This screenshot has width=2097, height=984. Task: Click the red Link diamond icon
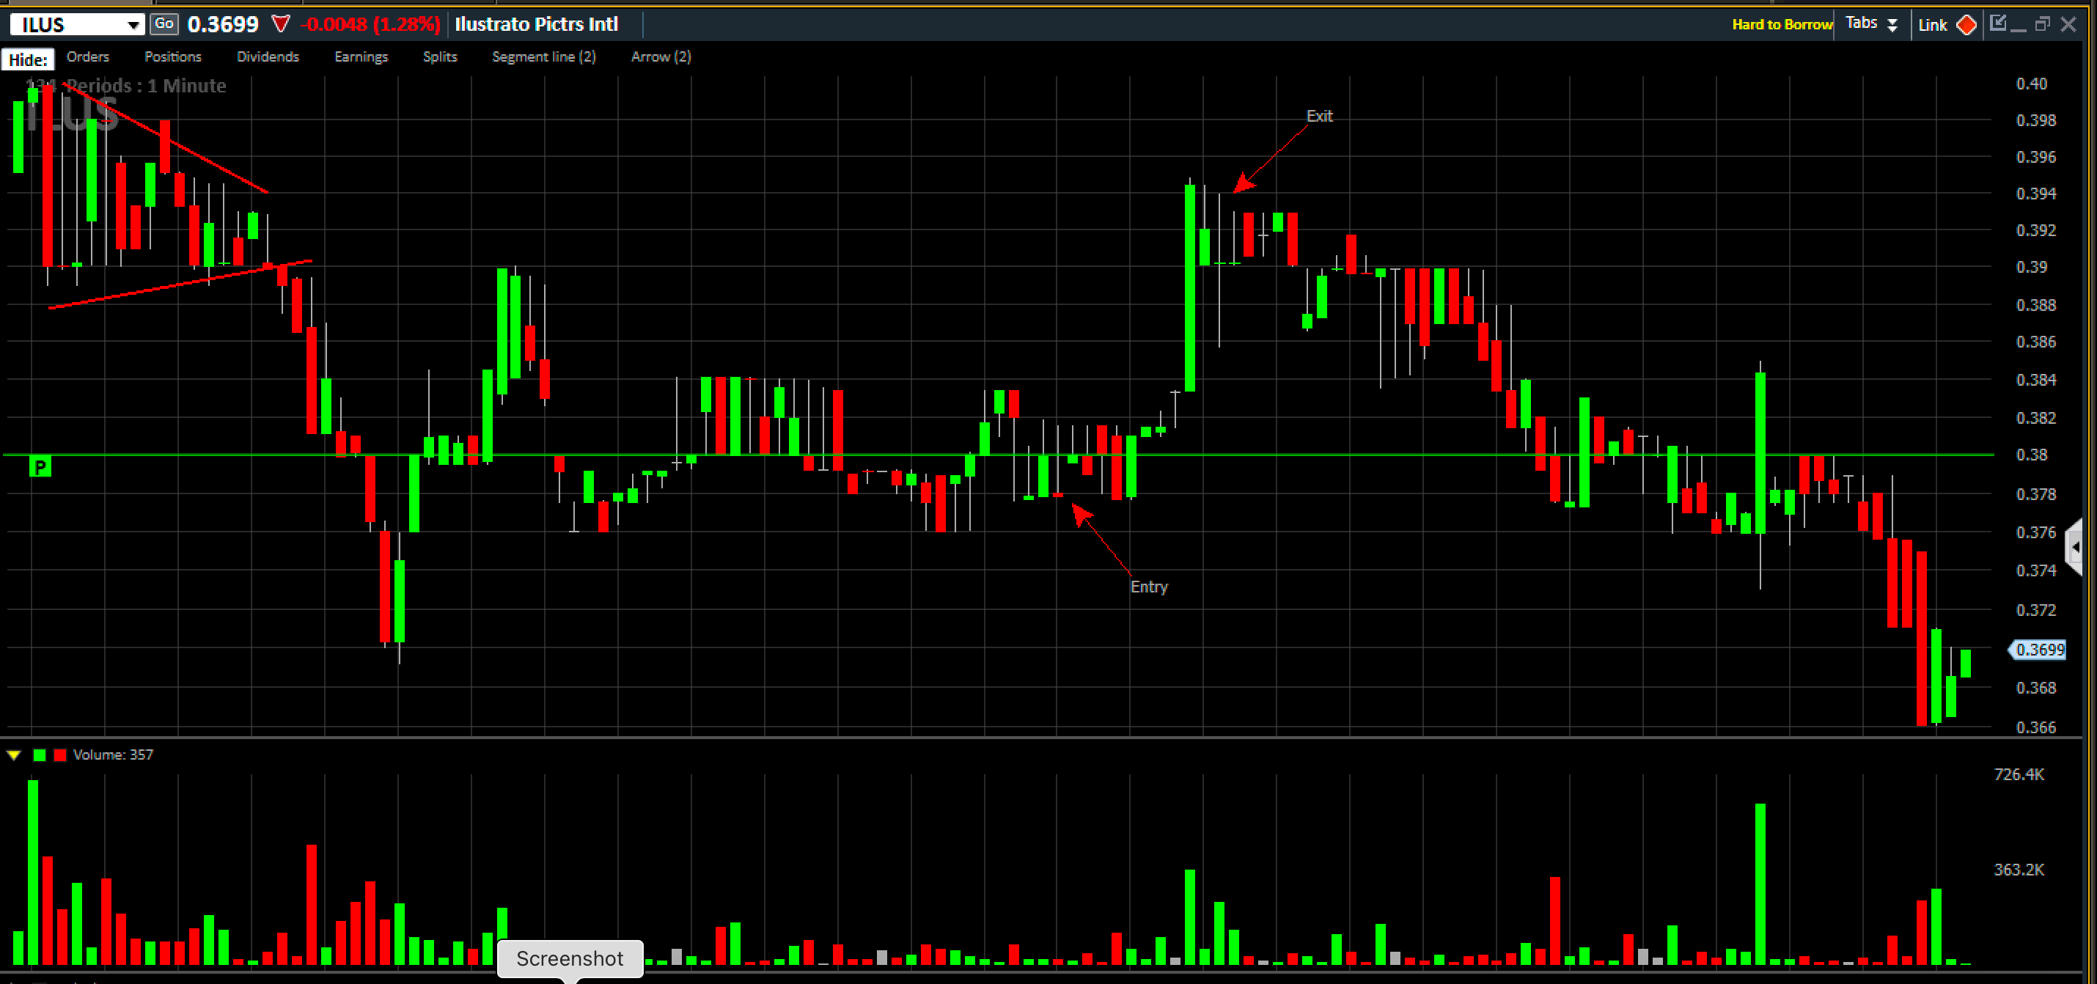1966,24
